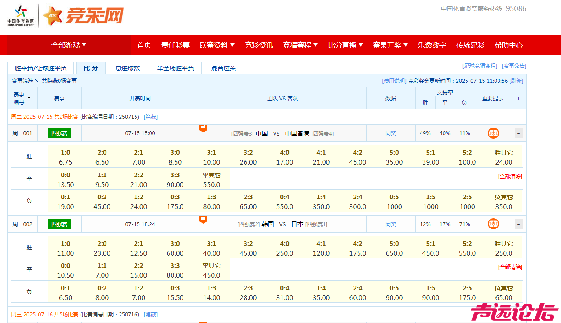Click the green 四强赛 badge on match 周二002
The height and width of the screenshot is (323, 561).
coord(59,224)
